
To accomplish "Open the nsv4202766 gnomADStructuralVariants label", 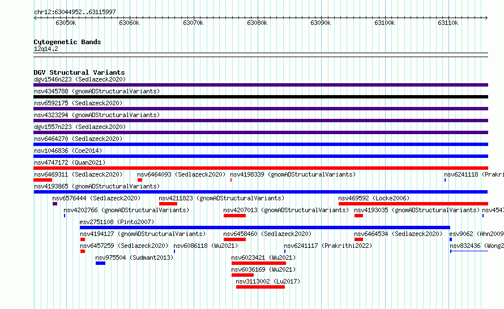I will 126,210.
